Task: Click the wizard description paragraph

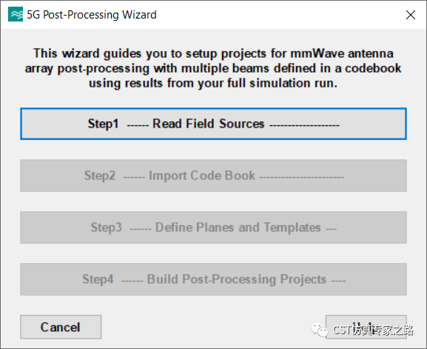Action: pyautogui.click(x=213, y=68)
